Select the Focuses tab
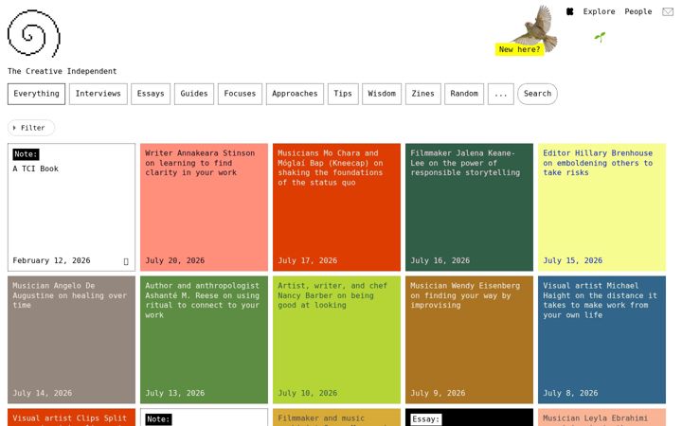The width and height of the screenshot is (682, 426). (x=240, y=94)
